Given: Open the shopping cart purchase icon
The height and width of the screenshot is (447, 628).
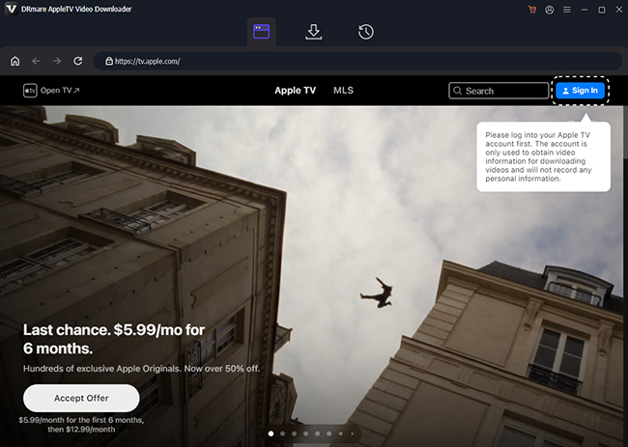Looking at the screenshot, I should [532, 10].
